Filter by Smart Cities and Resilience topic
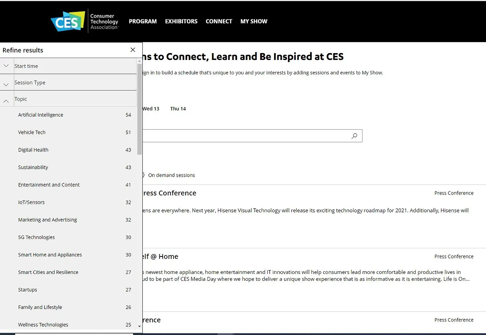486x335 pixels. click(68, 272)
